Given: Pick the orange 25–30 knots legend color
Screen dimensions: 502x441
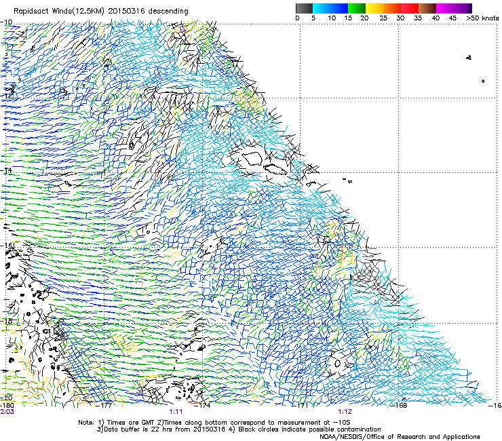Looking at the screenshot, I should click(392, 8).
